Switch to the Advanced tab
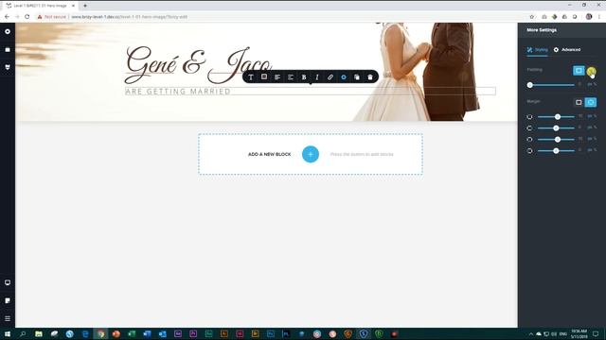This screenshot has height=340, width=606. [x=567, y=50]
